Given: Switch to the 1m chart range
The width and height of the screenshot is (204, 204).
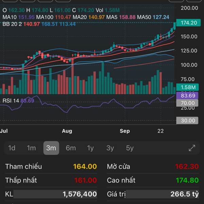Looking at the screenshot, I should click(x=31, y=148).
